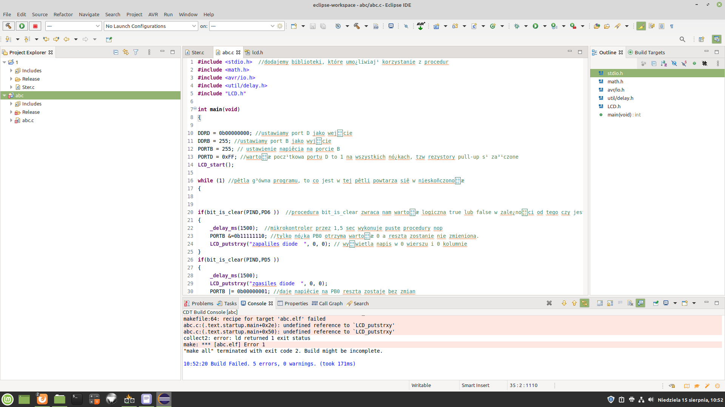Click the toolbar Search magnifier icon
This screenshot has height=407, width=725.
tap(682, 39)
